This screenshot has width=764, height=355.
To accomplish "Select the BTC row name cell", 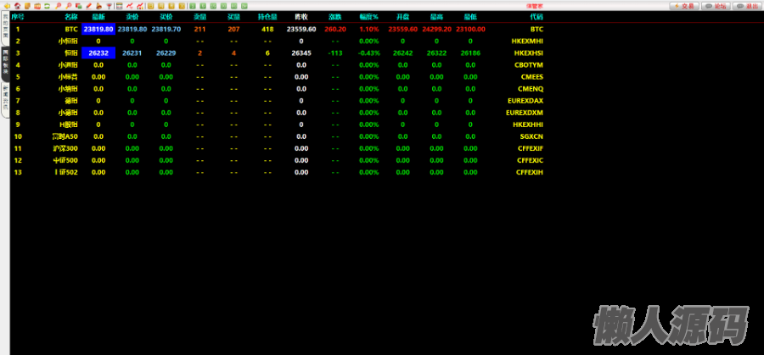I will point(71,29).
